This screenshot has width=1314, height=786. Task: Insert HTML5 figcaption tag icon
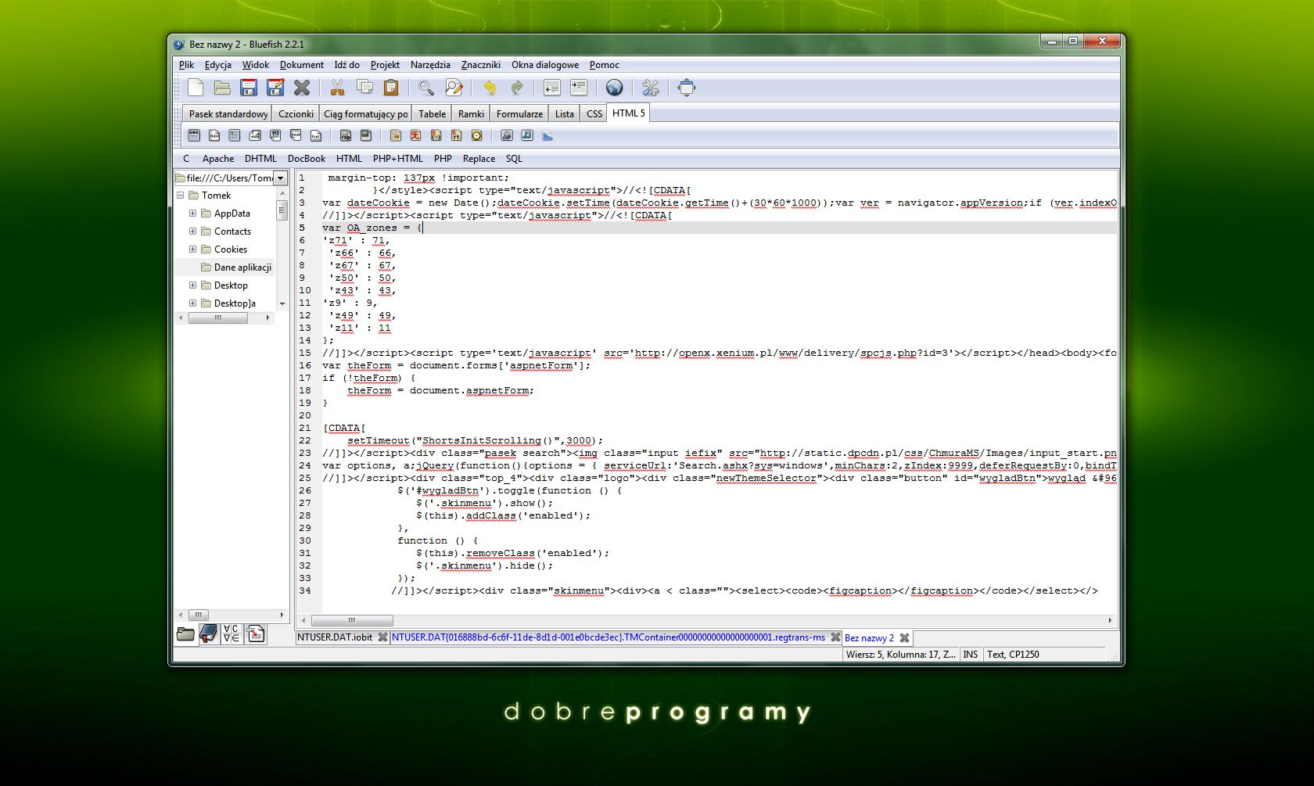point(346,135)
